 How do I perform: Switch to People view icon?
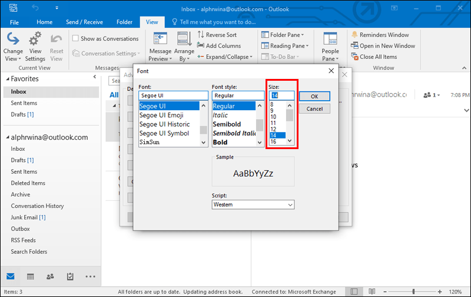coord(50,276)
